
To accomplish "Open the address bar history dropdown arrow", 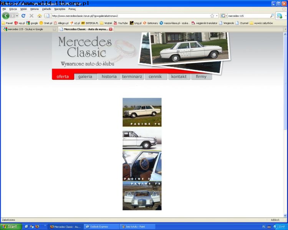I will pos(217,16).
